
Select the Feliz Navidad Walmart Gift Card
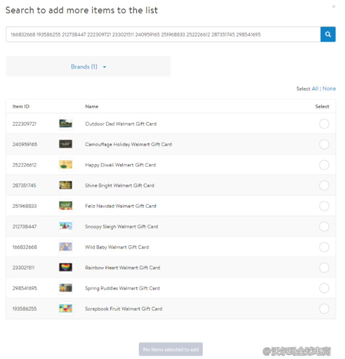[324, 206]
